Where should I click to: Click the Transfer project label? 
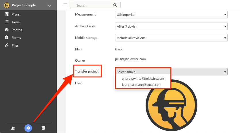87,71
